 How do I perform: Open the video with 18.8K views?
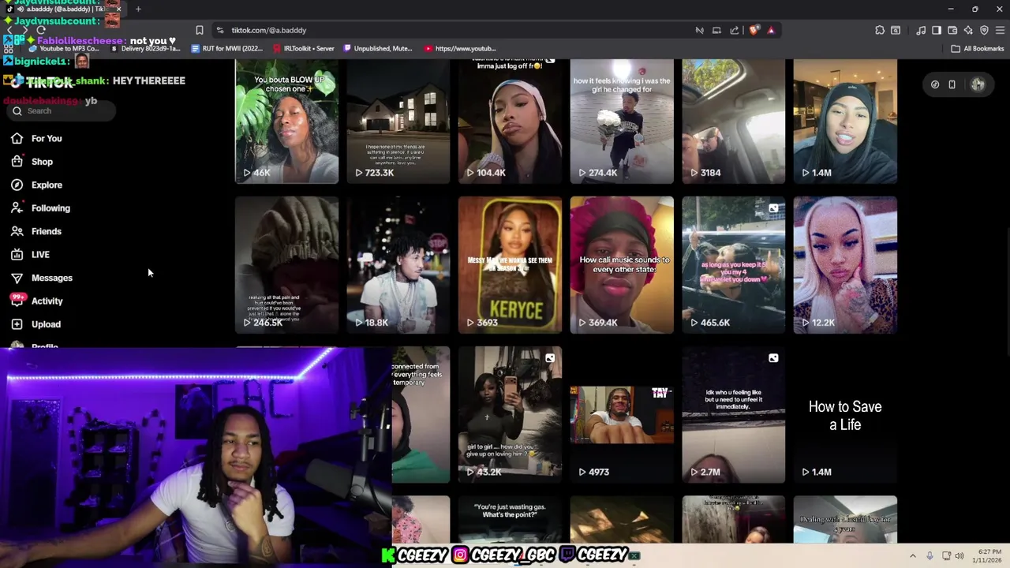[398, 265]
